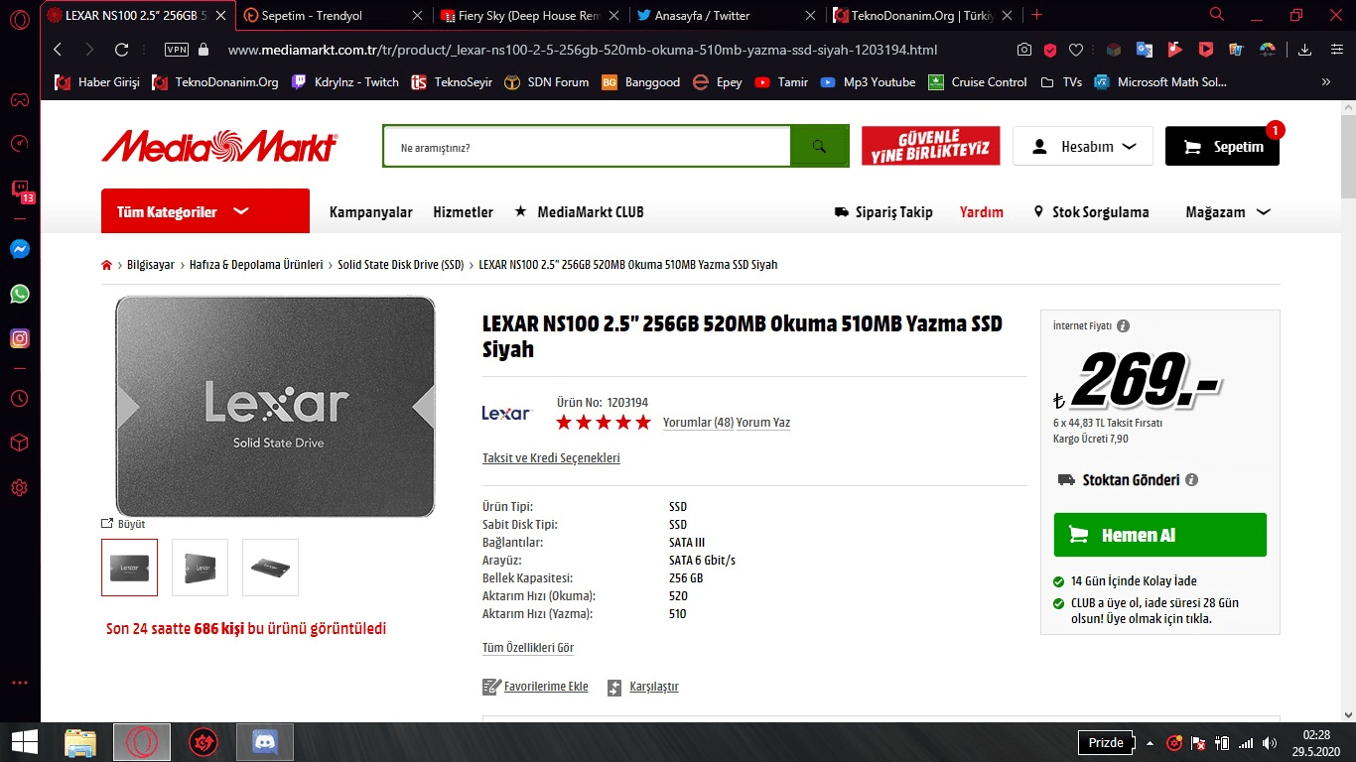Open the Hizmetler menu item
Viewport: 1356px width, 762px height.
pos(463,212)
